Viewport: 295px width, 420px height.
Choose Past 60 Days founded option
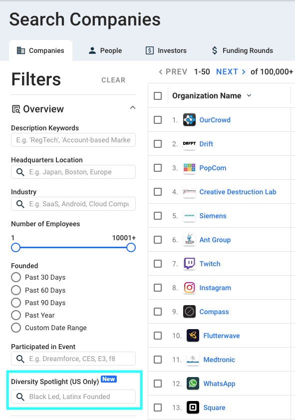(x=16, y=290)
